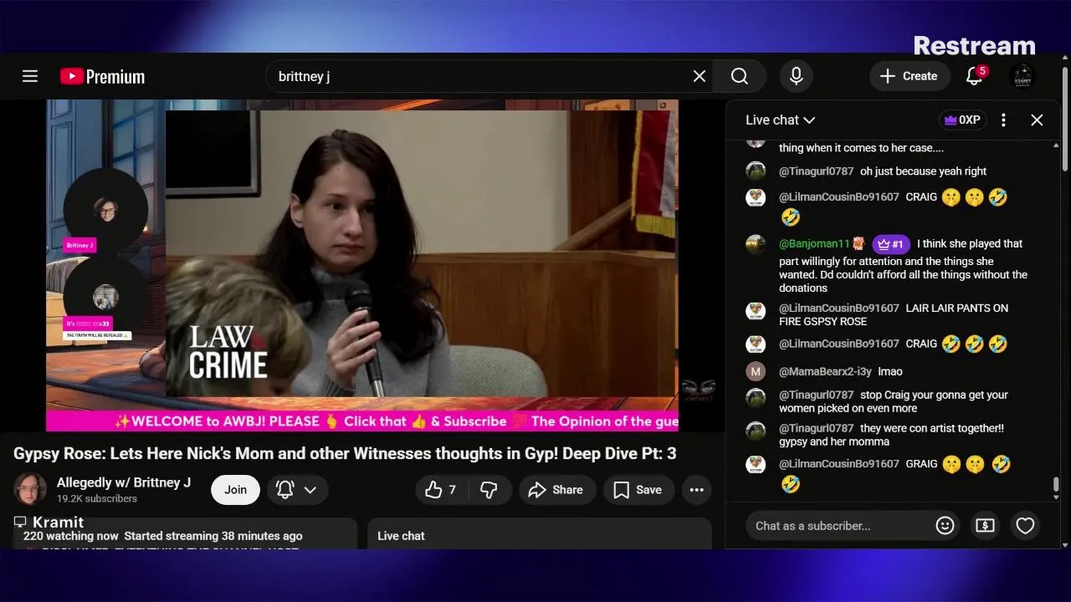Screen dimensions: 1071x602
Task: Join the Allegedly w/ Brittney J channel
Action: 235,490
